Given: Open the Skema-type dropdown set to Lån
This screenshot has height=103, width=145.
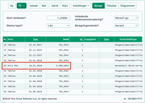Looking at the screenshot, I should tap(58, 26).
